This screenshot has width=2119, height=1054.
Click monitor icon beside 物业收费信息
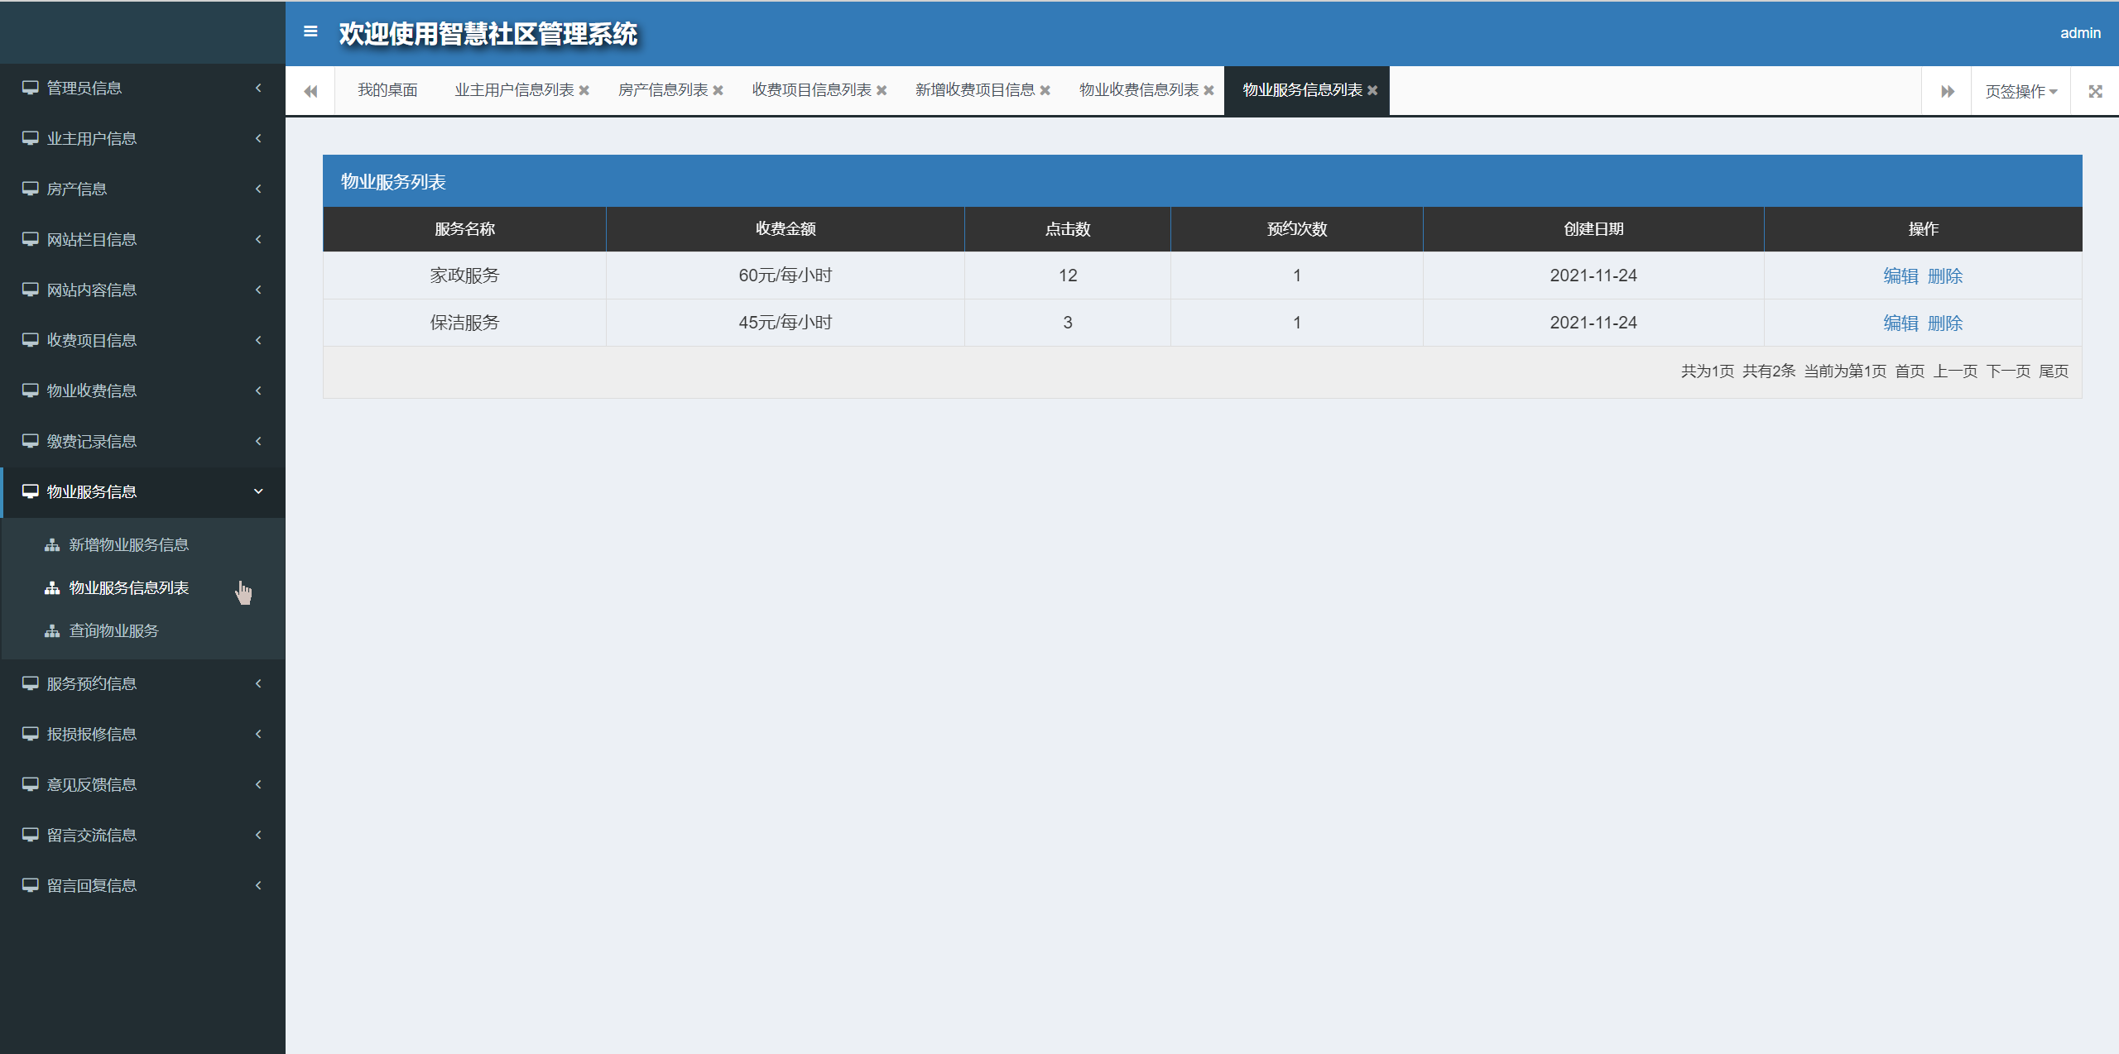coord(31,390)
